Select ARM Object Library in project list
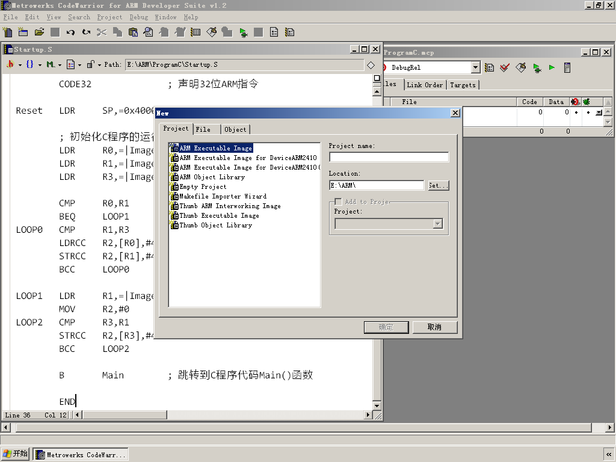The width and height of the screenshot is (616, 462). (x=212, y=177)
